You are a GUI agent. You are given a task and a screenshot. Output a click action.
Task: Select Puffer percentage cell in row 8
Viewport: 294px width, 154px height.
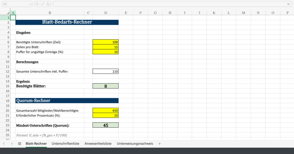click(x=106, y=52)
